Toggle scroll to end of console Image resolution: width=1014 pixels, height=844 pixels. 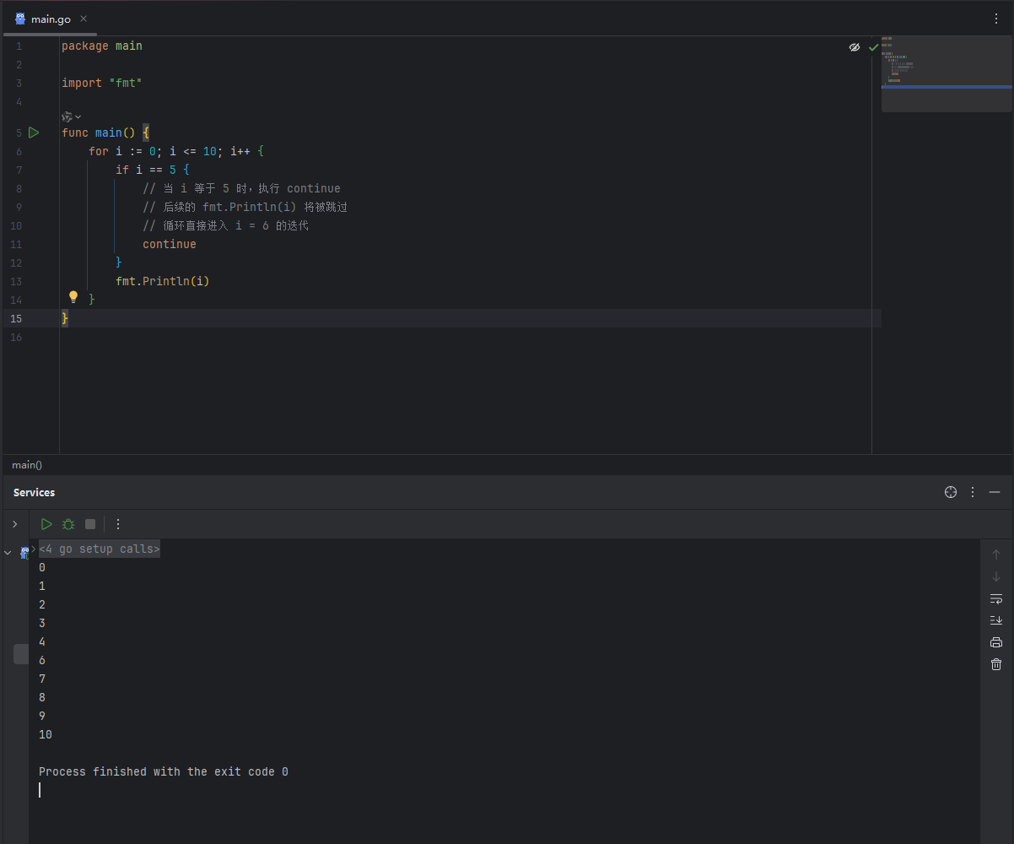(996, 620)
